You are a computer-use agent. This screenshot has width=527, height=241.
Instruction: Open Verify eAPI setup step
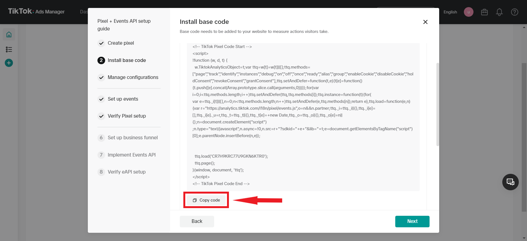(122, 172)
